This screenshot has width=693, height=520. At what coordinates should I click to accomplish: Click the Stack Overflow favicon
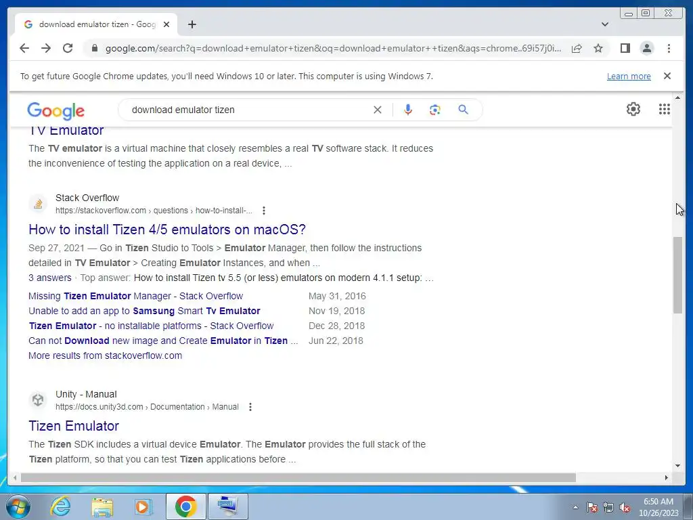(38, 204)
